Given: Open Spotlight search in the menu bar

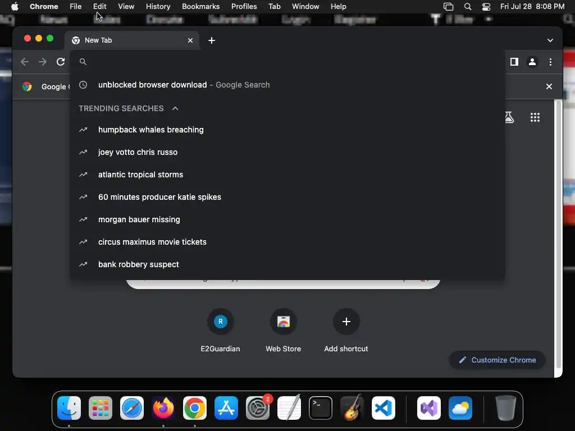Looking at the screenshot, I should click(468, 7).
